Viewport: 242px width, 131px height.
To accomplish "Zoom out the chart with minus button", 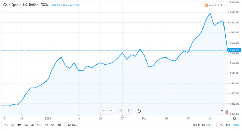I will click(x=103, y=111).
